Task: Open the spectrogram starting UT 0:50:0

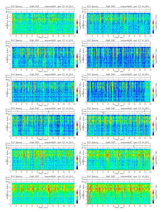Action: 119,23
